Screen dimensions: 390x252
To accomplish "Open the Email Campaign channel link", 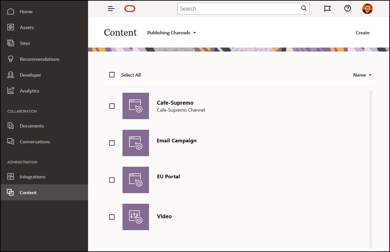I will pos(176,141).
